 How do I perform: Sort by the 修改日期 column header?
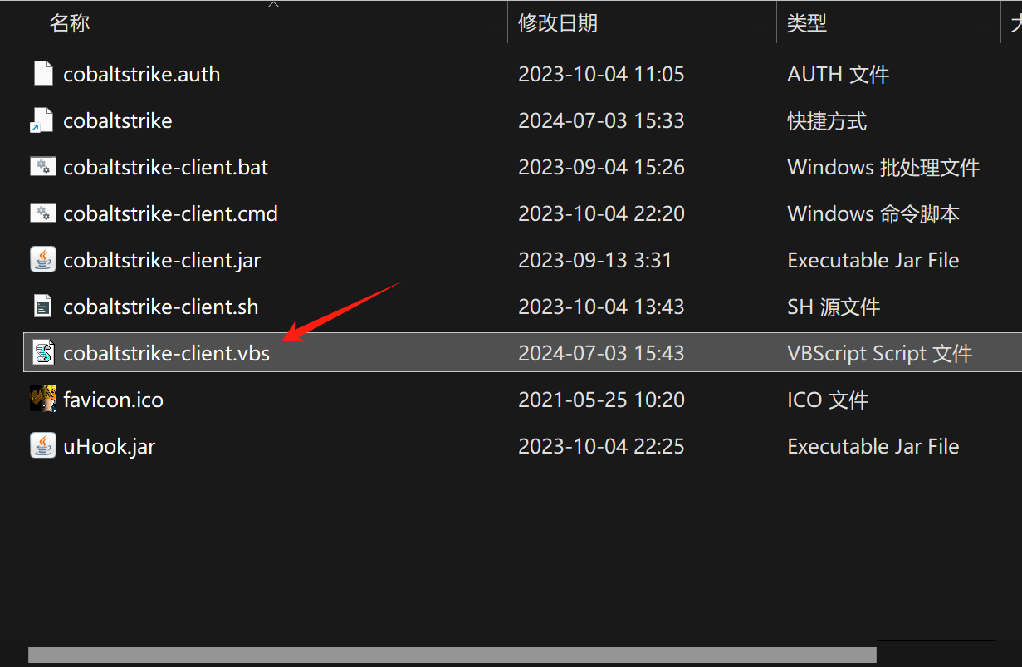558,23
